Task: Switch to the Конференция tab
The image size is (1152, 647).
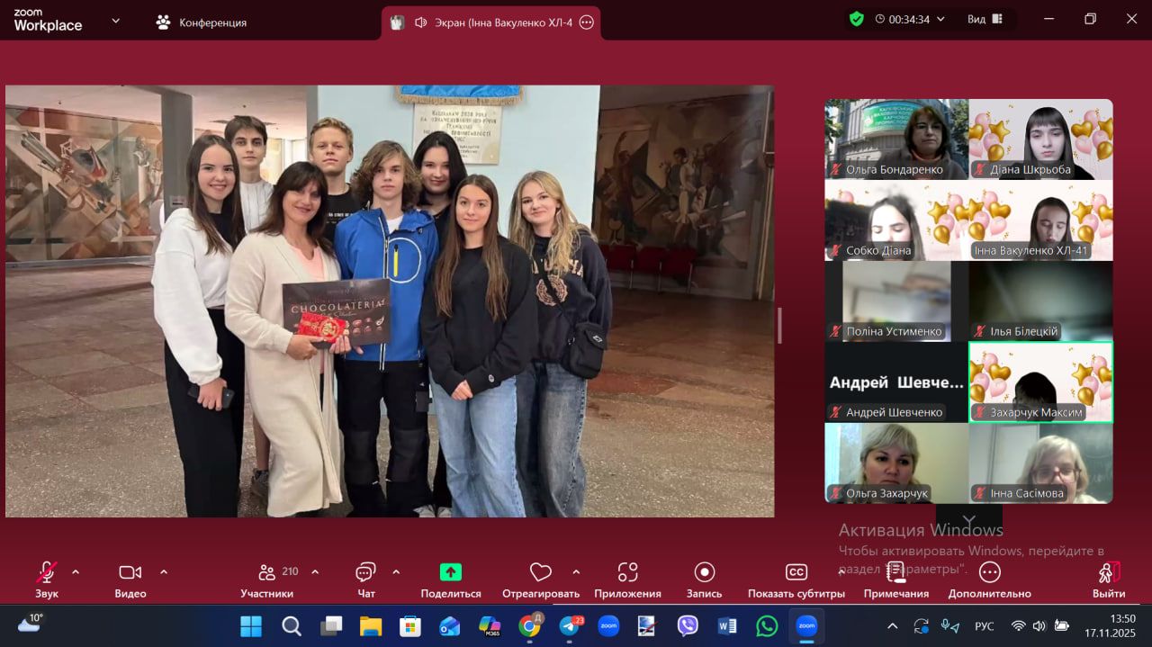Action: [x=201, y=22]
